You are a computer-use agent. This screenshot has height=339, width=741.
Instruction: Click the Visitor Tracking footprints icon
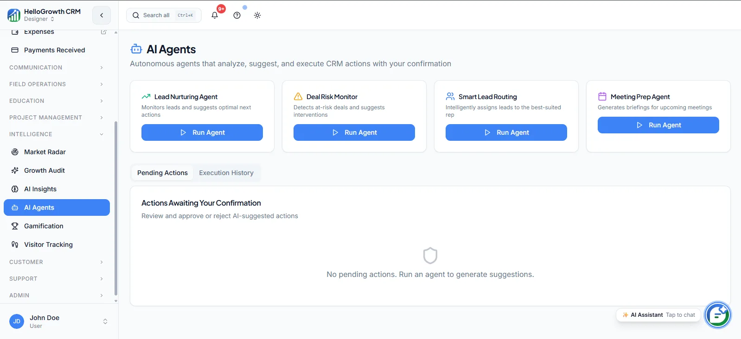tap(15, 245)
